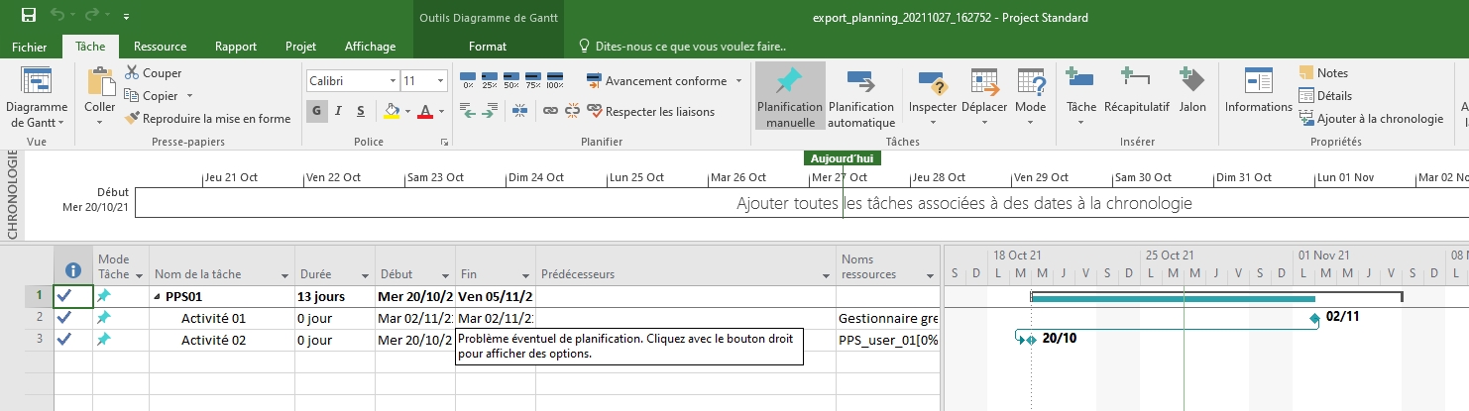The width and height of the screenshot is (1469, 411).
Task: Click the Save disk icon
Action: pos(29,16)
